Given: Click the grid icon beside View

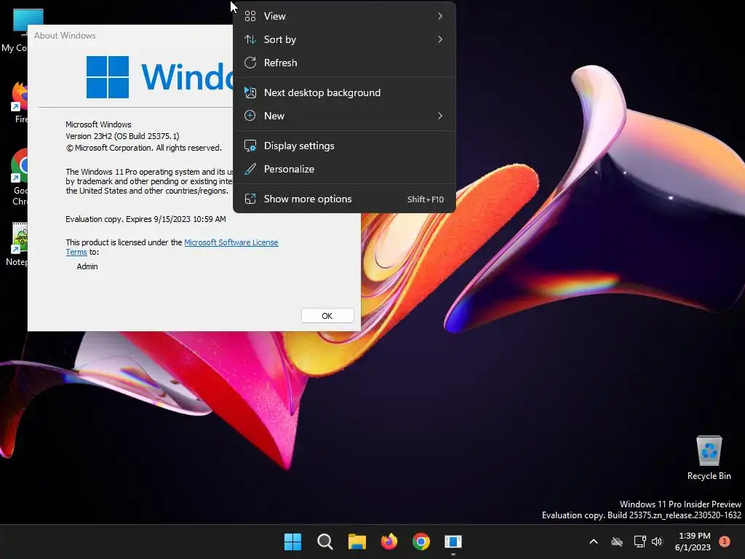Looking at the screenshot, I should tap(250, 16).
